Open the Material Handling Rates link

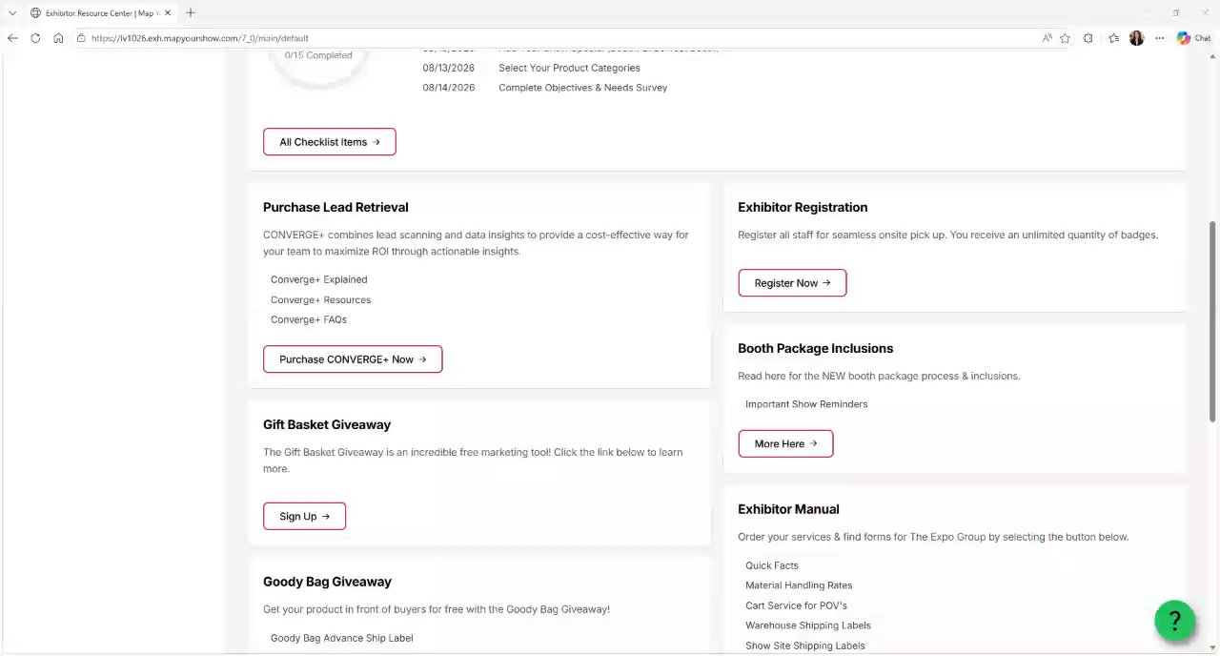click(x=799, y=585)
